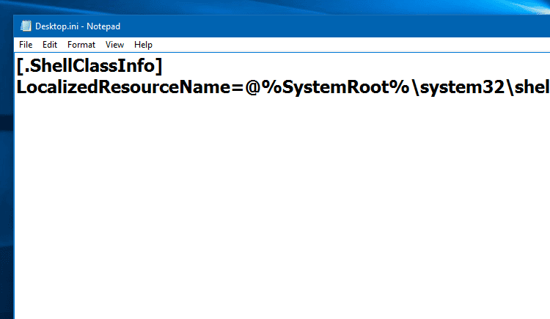Screen dimensions: 550x319
Task: Click the [.ShellClassInfo] text line
Action: pos(89,65)
